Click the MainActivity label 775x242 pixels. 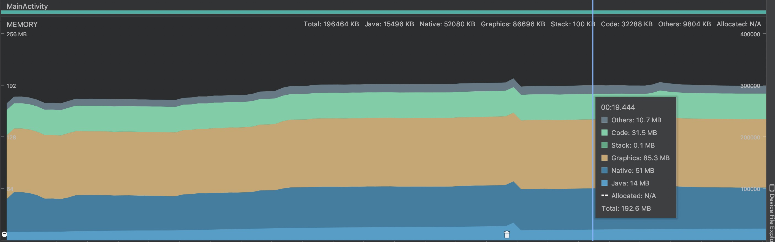click(27, 6)
